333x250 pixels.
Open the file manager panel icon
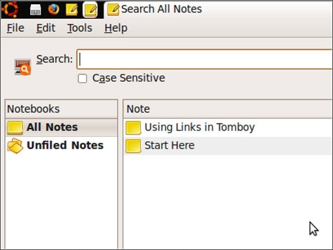(x=35, y=10)
